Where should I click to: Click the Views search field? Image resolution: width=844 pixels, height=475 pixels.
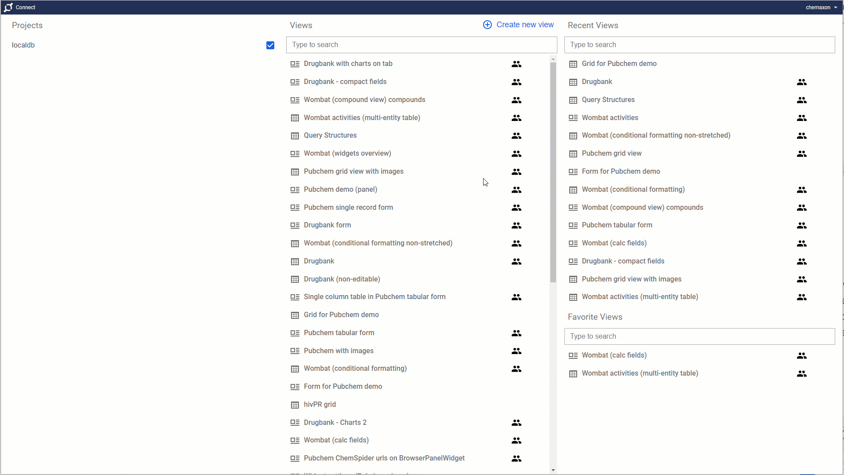click(x=421, y=45)
